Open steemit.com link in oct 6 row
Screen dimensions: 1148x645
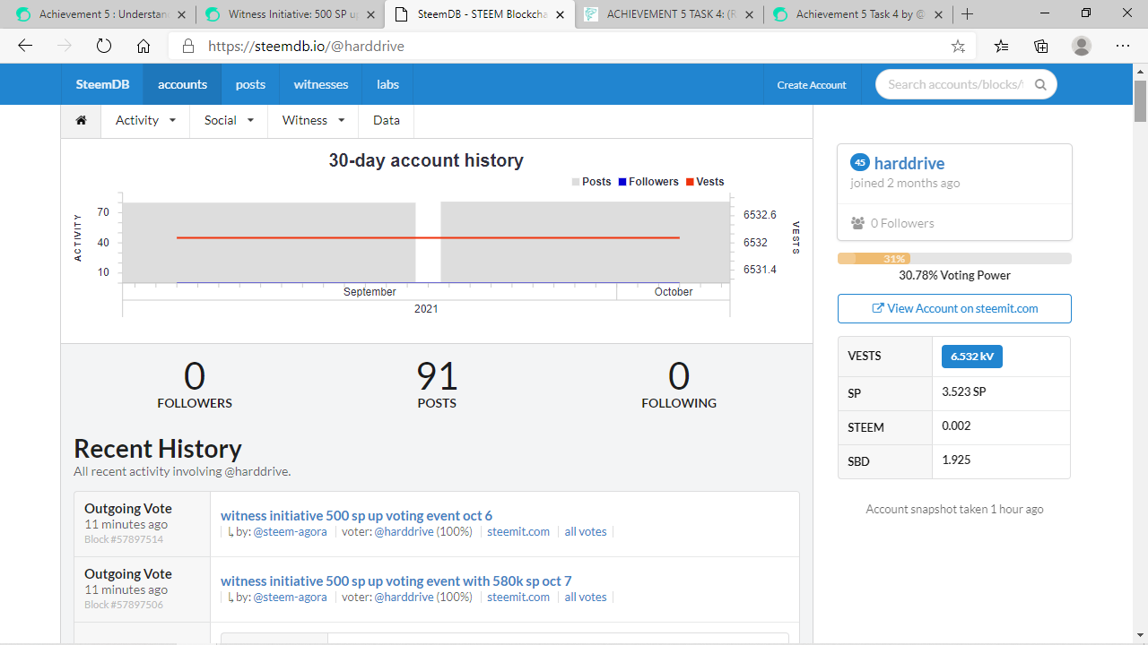518,531
